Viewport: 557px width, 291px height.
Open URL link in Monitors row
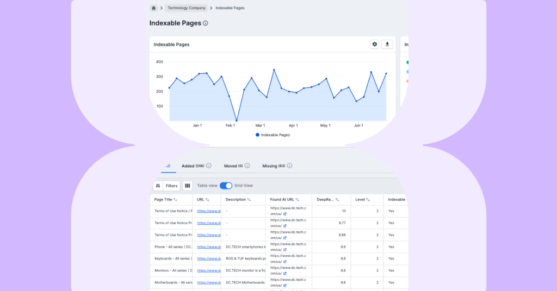coord(209,270)
